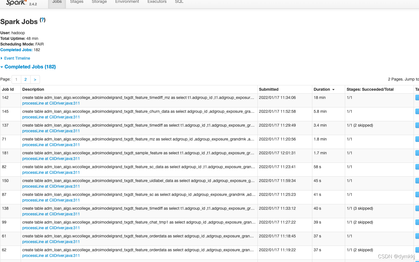
Task: Click the task progress bar for job 145
Action: click(417, 111)
